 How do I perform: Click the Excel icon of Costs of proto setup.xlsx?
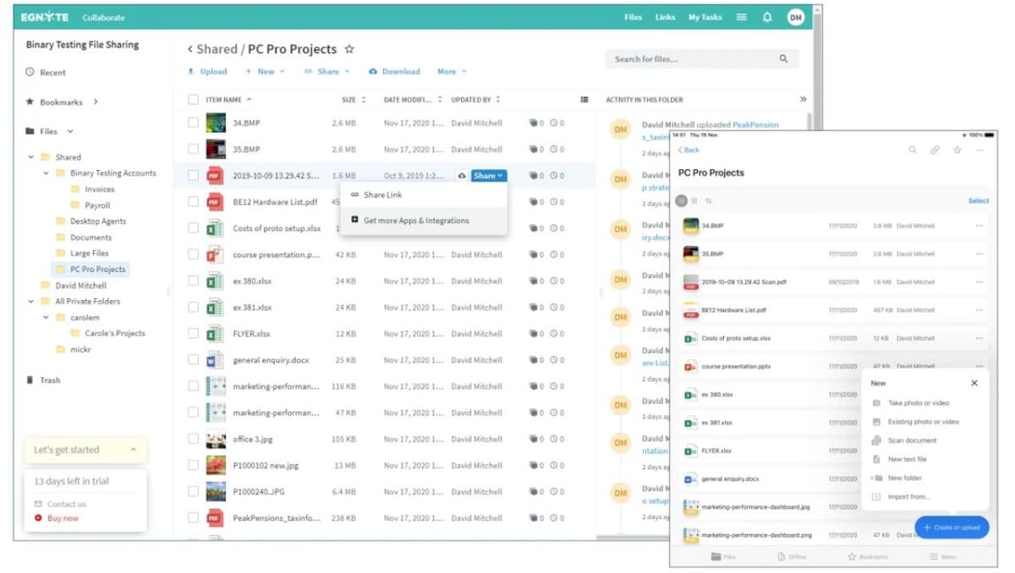(x=216, y=228)
